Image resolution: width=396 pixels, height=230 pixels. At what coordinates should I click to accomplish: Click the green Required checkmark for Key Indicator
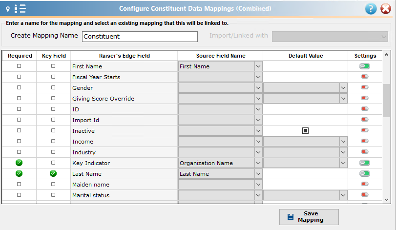click(19, 163)
